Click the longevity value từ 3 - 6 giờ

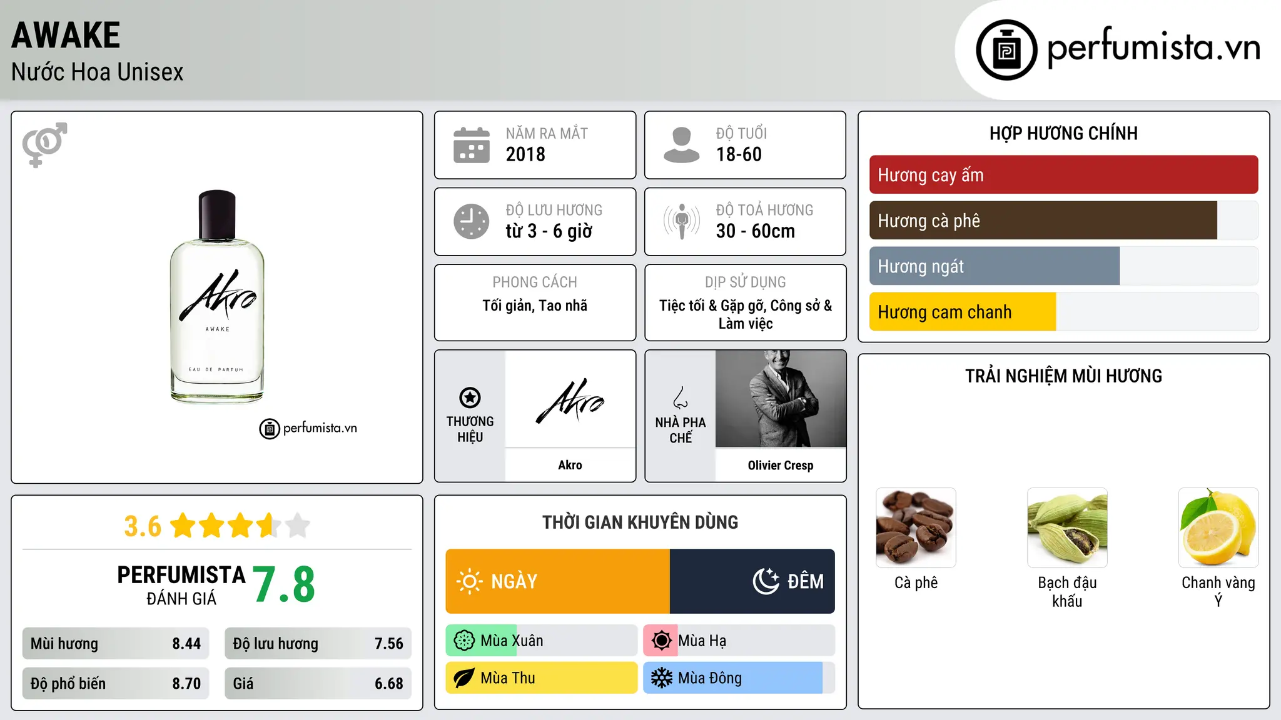click(x=549, y=231)
